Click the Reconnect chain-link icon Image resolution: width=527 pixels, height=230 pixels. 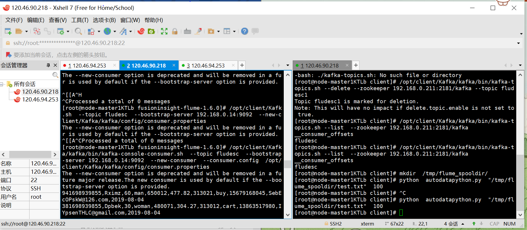click(47, 31)
